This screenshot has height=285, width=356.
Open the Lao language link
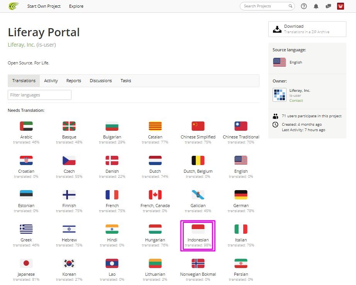pyautogui.click(x=112, y=274)
